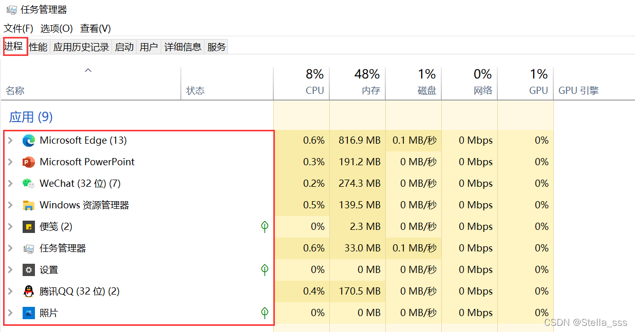
Task: Select the Microsoft PowerPoint row name
Action: point(87,162)
